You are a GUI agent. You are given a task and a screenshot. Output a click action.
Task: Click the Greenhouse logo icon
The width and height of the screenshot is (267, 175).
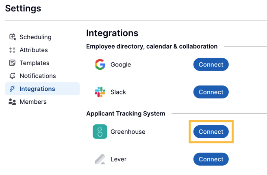[100, 132]
